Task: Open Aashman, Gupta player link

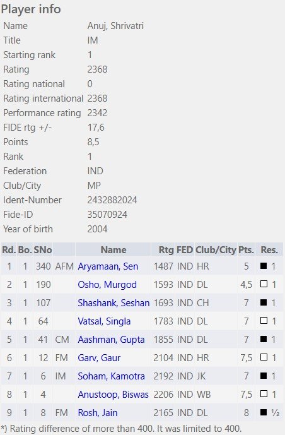Action: (x=111, y=340)
